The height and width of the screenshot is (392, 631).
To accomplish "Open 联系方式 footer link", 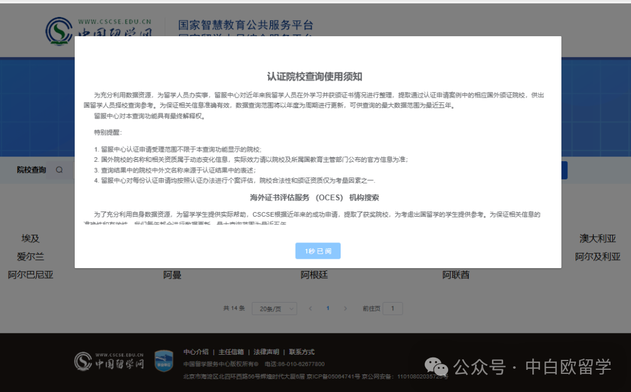I will point(302,352).
